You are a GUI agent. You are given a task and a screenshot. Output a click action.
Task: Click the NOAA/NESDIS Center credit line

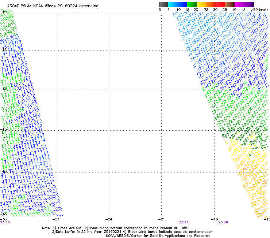(x=158, y=236)
